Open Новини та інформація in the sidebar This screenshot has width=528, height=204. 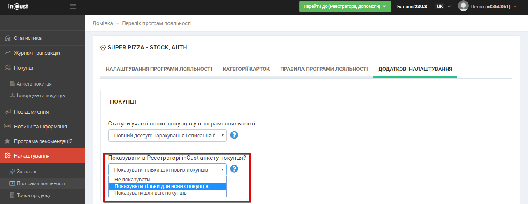click(x=42, y=126)
